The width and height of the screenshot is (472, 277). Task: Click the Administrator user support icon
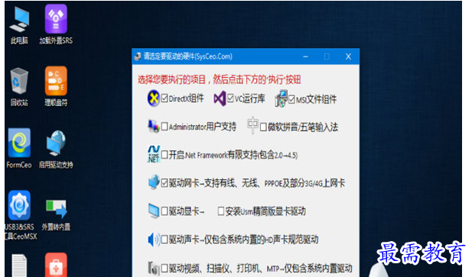pos(154,126)
